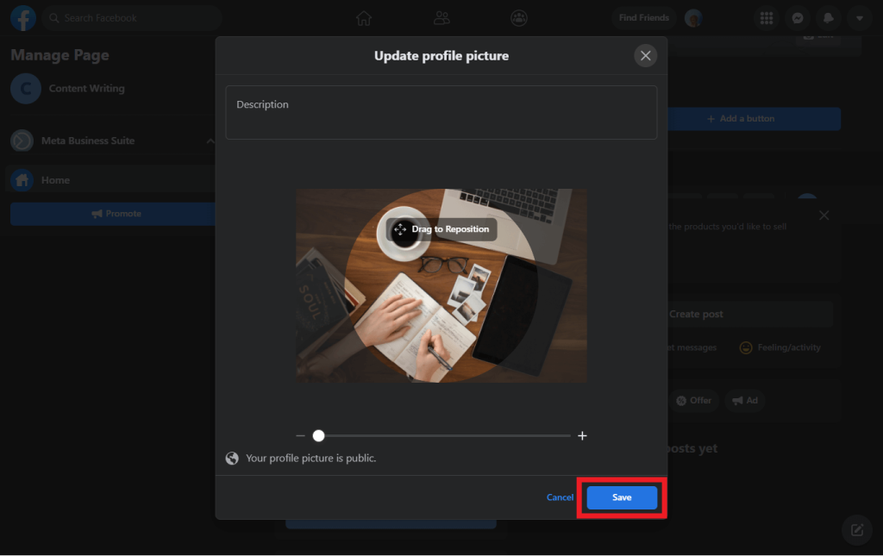Click the Find Friends button
The height and width of the screenshot is (556, 883).
pos(643,18)
